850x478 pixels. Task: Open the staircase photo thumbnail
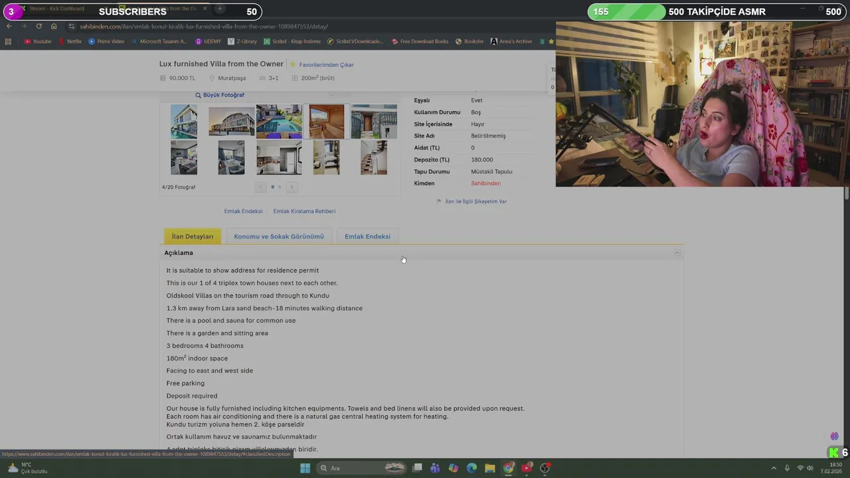coord(374,157)
